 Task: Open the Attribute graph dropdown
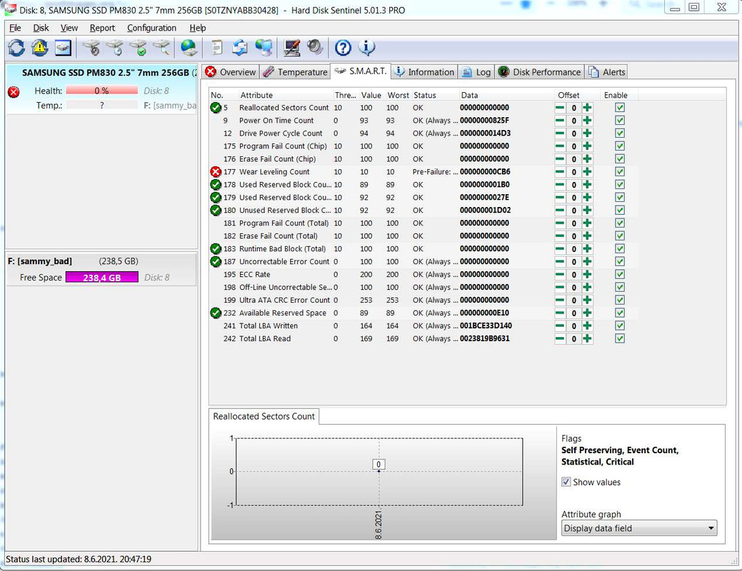pyautogui.click(x=639, y=528)
